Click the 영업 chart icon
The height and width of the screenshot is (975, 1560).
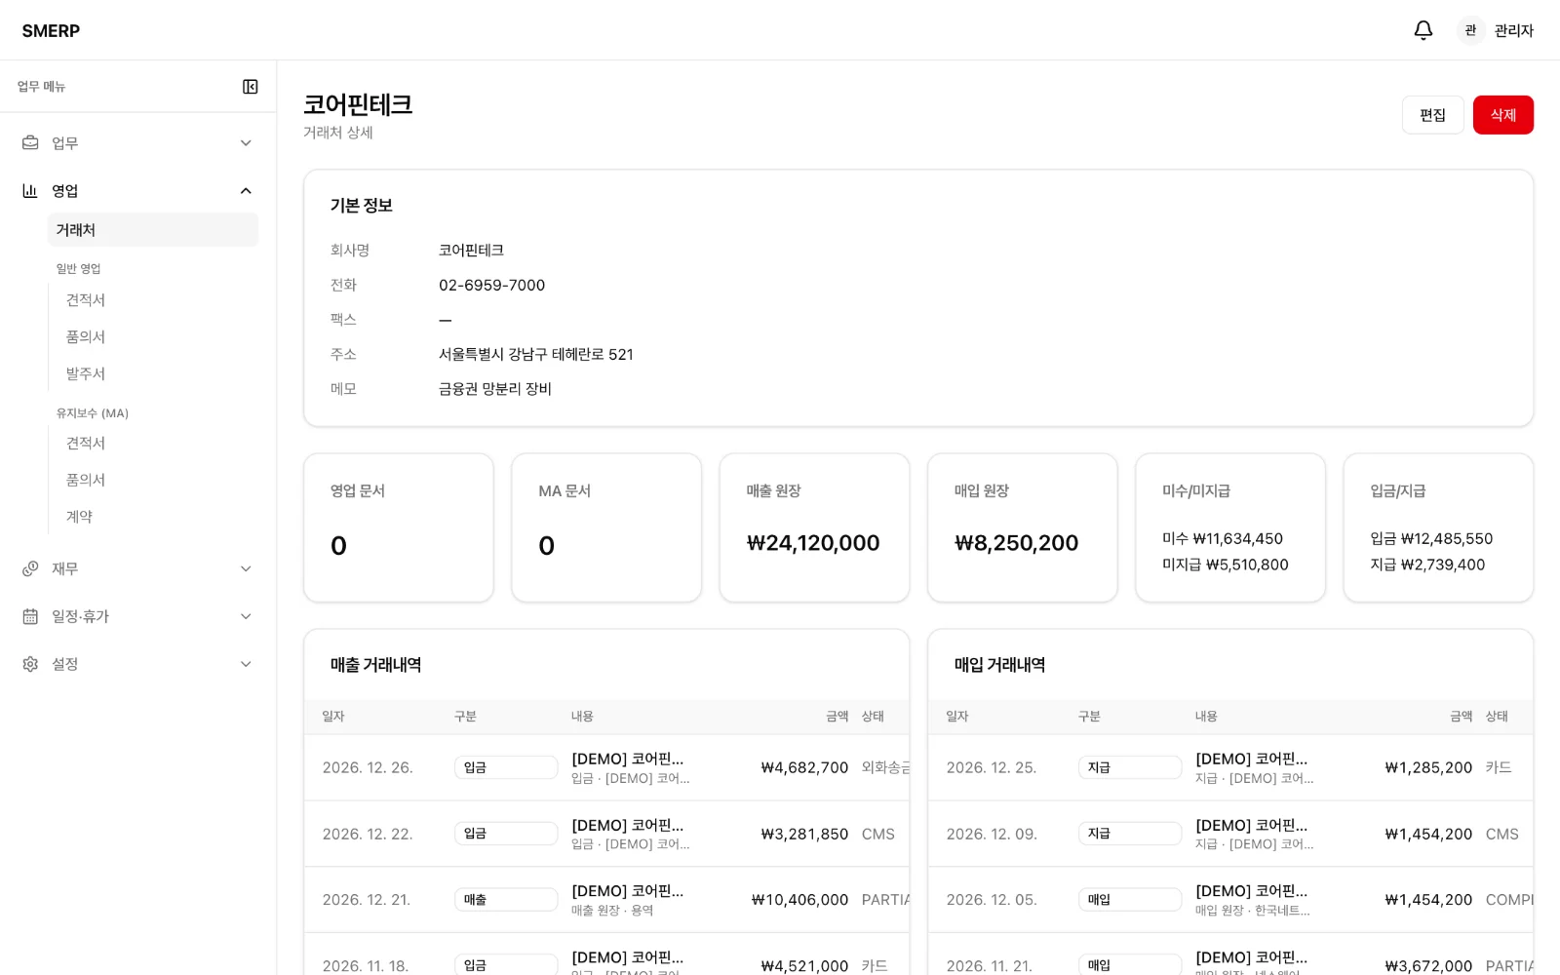pyautogui.click(x=30, y=191)
